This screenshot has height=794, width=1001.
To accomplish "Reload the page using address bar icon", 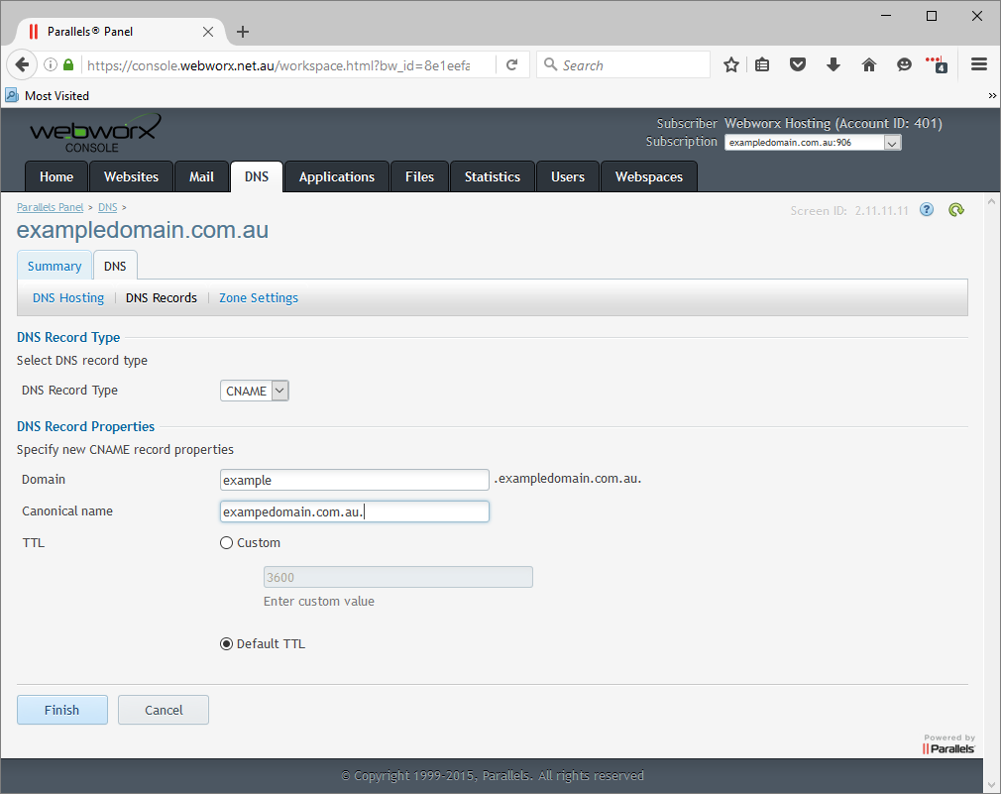I will pyautogui.click(x=512, y=65).
